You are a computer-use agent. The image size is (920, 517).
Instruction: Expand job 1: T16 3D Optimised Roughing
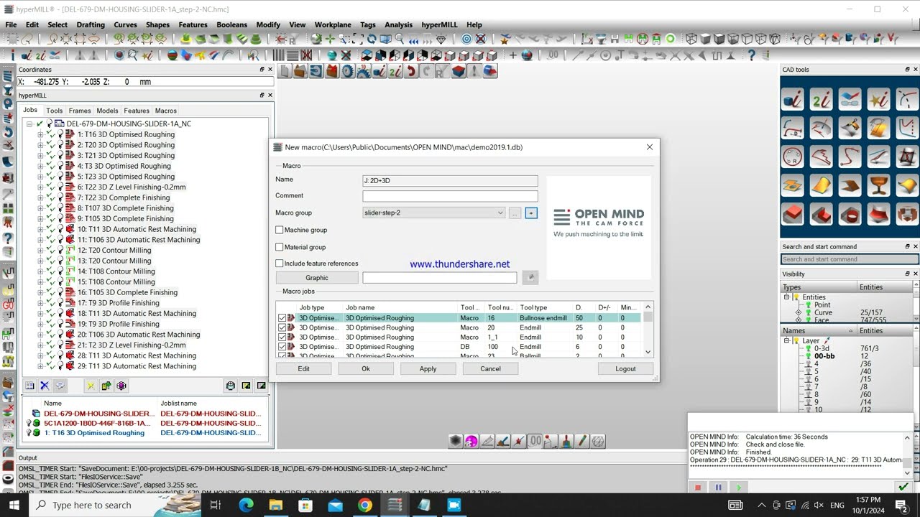[41, 134]
